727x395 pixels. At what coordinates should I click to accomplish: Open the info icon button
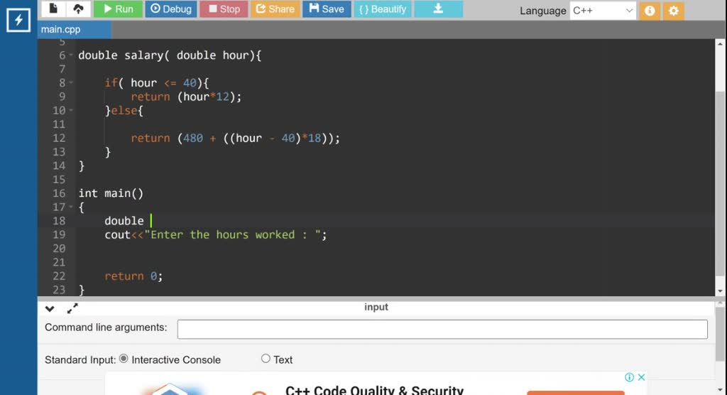[x=650, y=11]
